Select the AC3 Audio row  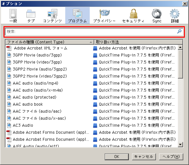92,125
